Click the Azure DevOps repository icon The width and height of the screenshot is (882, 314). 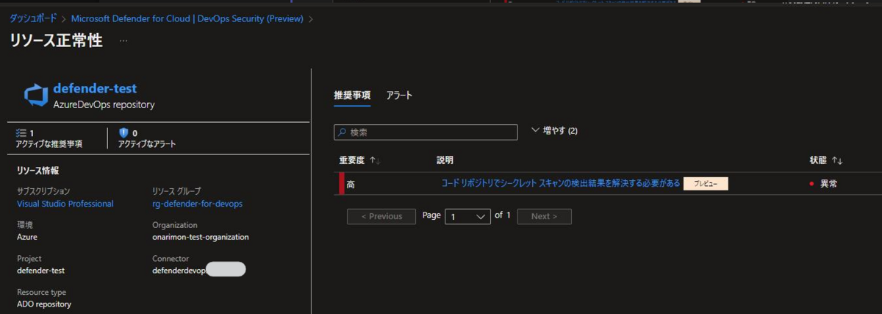click(35, 96)
